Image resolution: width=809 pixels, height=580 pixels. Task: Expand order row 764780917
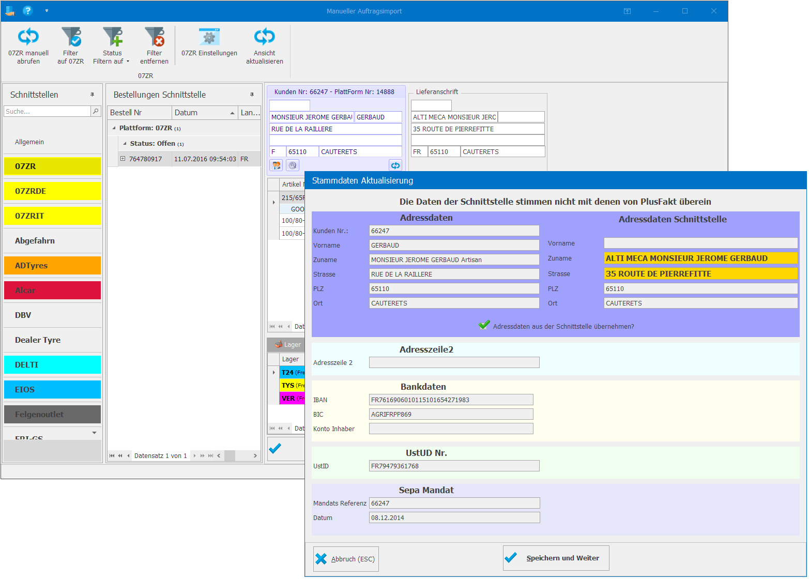(x=123, y=159)
